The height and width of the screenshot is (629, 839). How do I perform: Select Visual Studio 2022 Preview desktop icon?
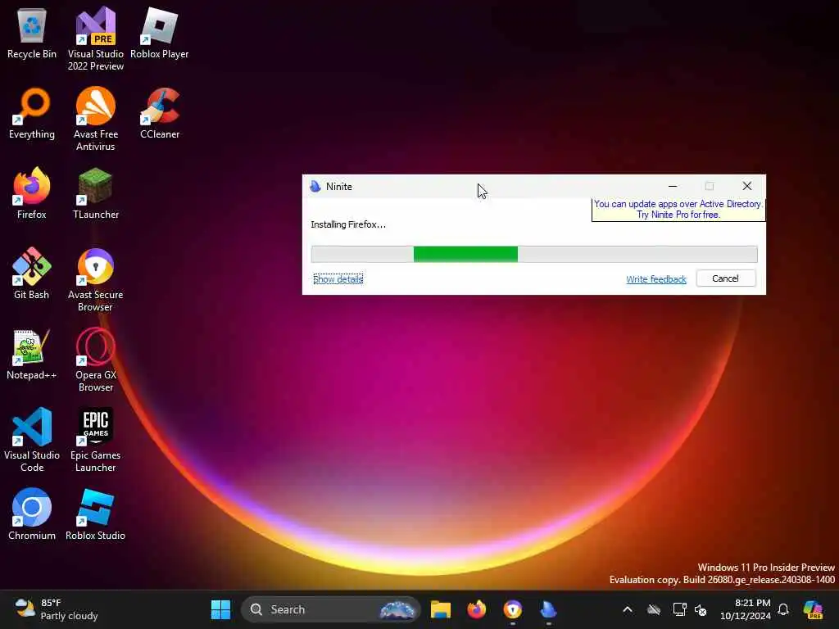[95, 38]
